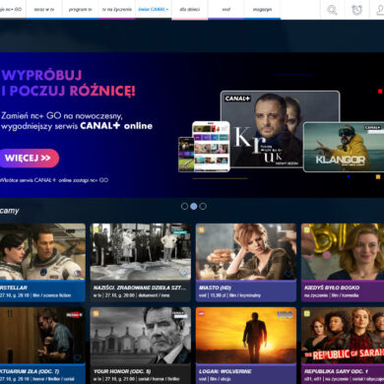This screenshot has width=384, height=384.
Task: Open Sanktuarium Zła (odc. 7) title
Action: tap(30, 371)
